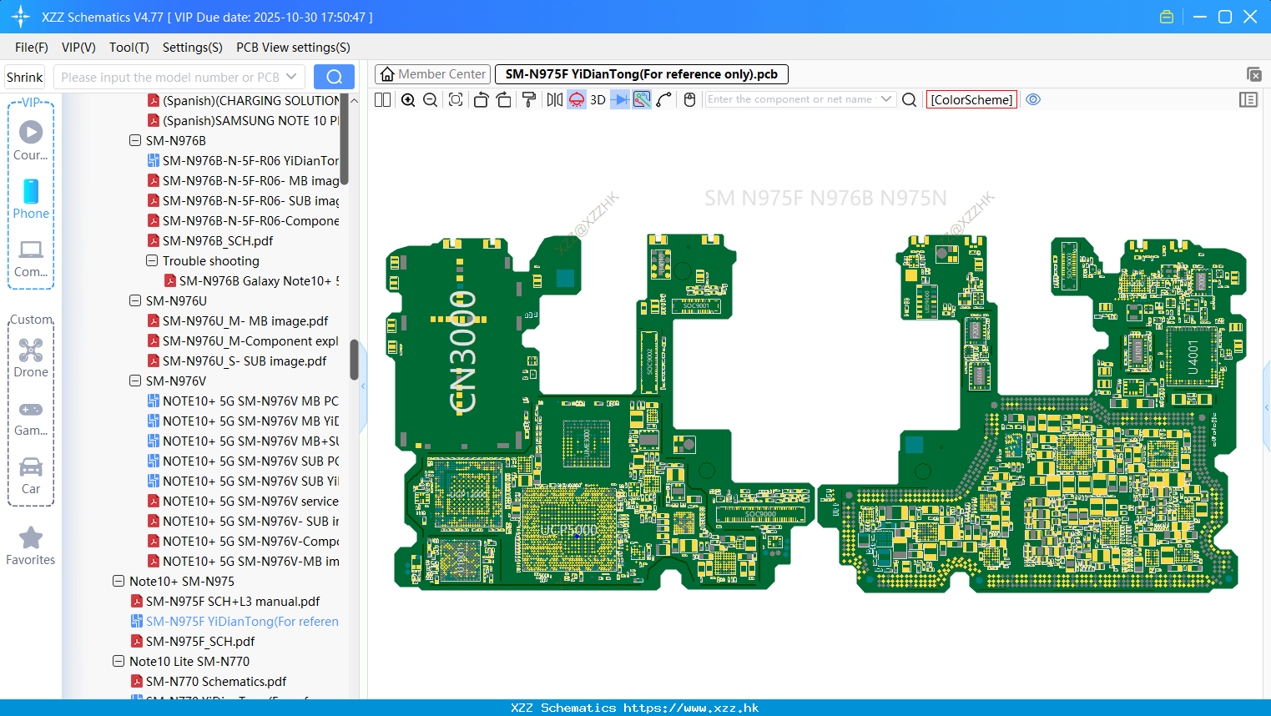
Task: Click the CN3000 connector on board
Action: click(462, 351)
